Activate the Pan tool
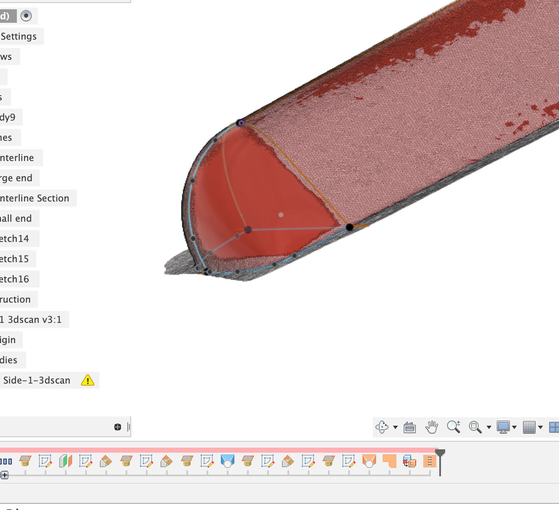The width and height of the screenshot is (559, 510). [431, 427]
